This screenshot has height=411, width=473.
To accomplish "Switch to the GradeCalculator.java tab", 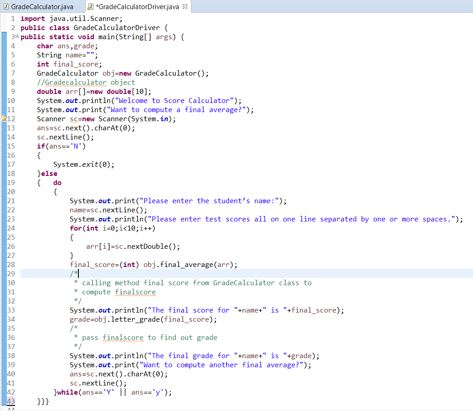I will coord(38,7).
